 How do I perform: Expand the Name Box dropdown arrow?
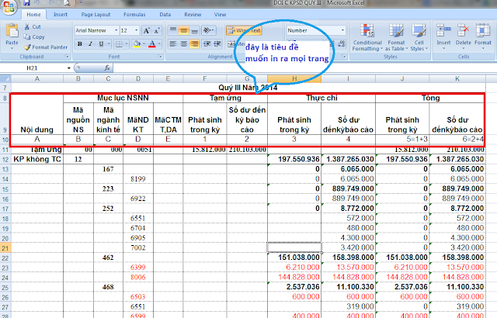pos(69,68)
